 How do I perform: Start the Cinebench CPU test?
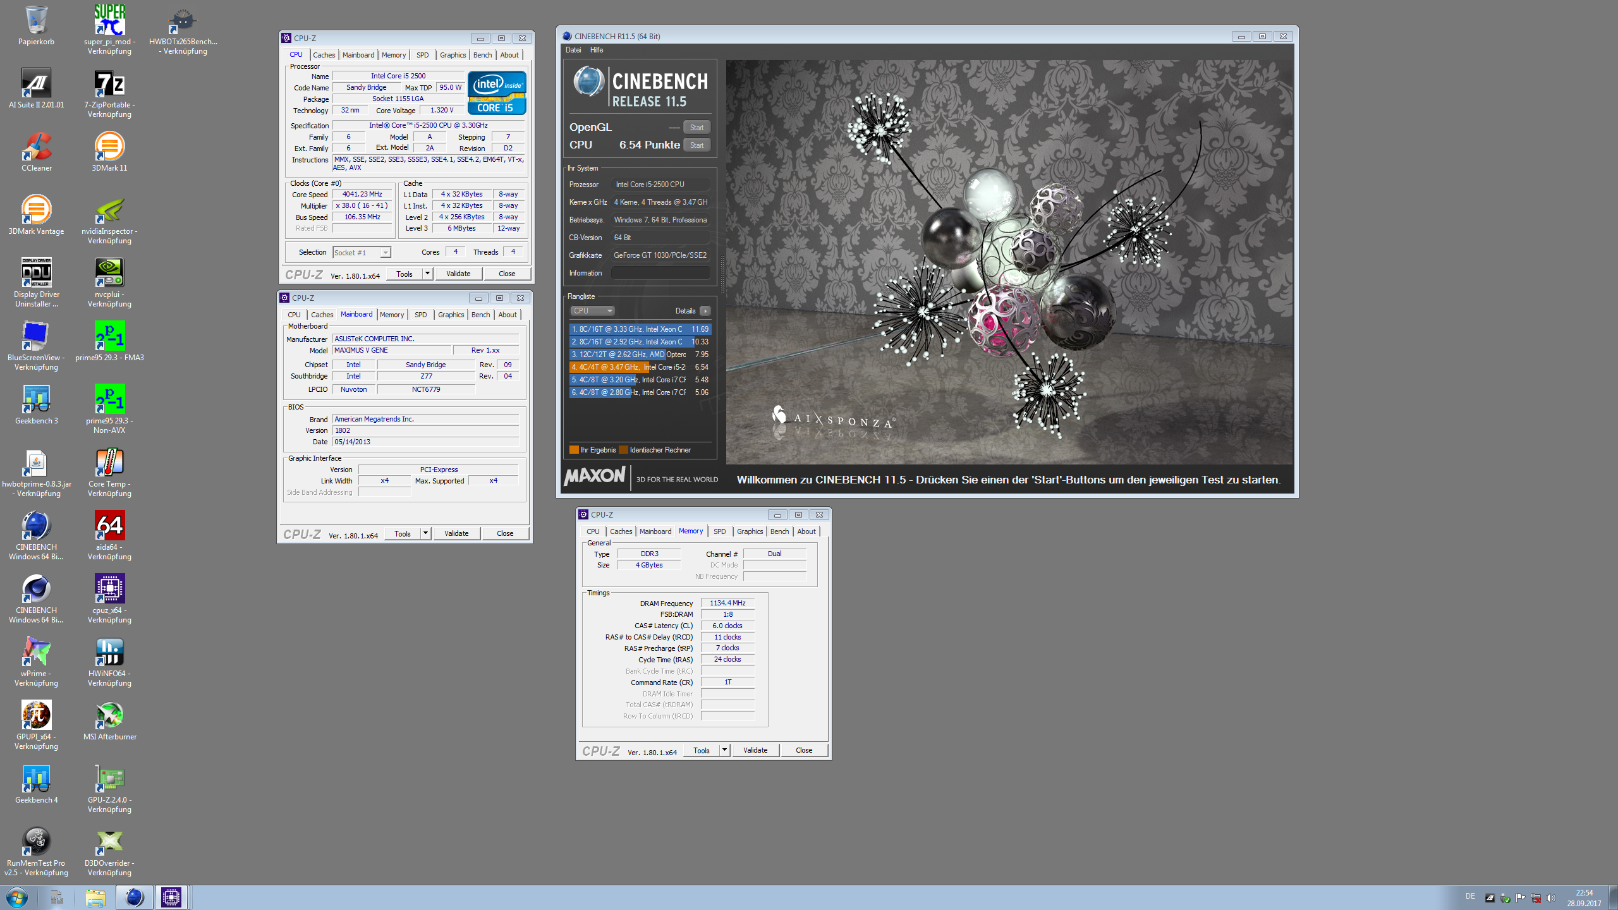click(x=696, y=145)
